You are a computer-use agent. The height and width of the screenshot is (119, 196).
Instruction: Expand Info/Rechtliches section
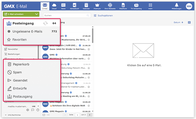point(13,115)
